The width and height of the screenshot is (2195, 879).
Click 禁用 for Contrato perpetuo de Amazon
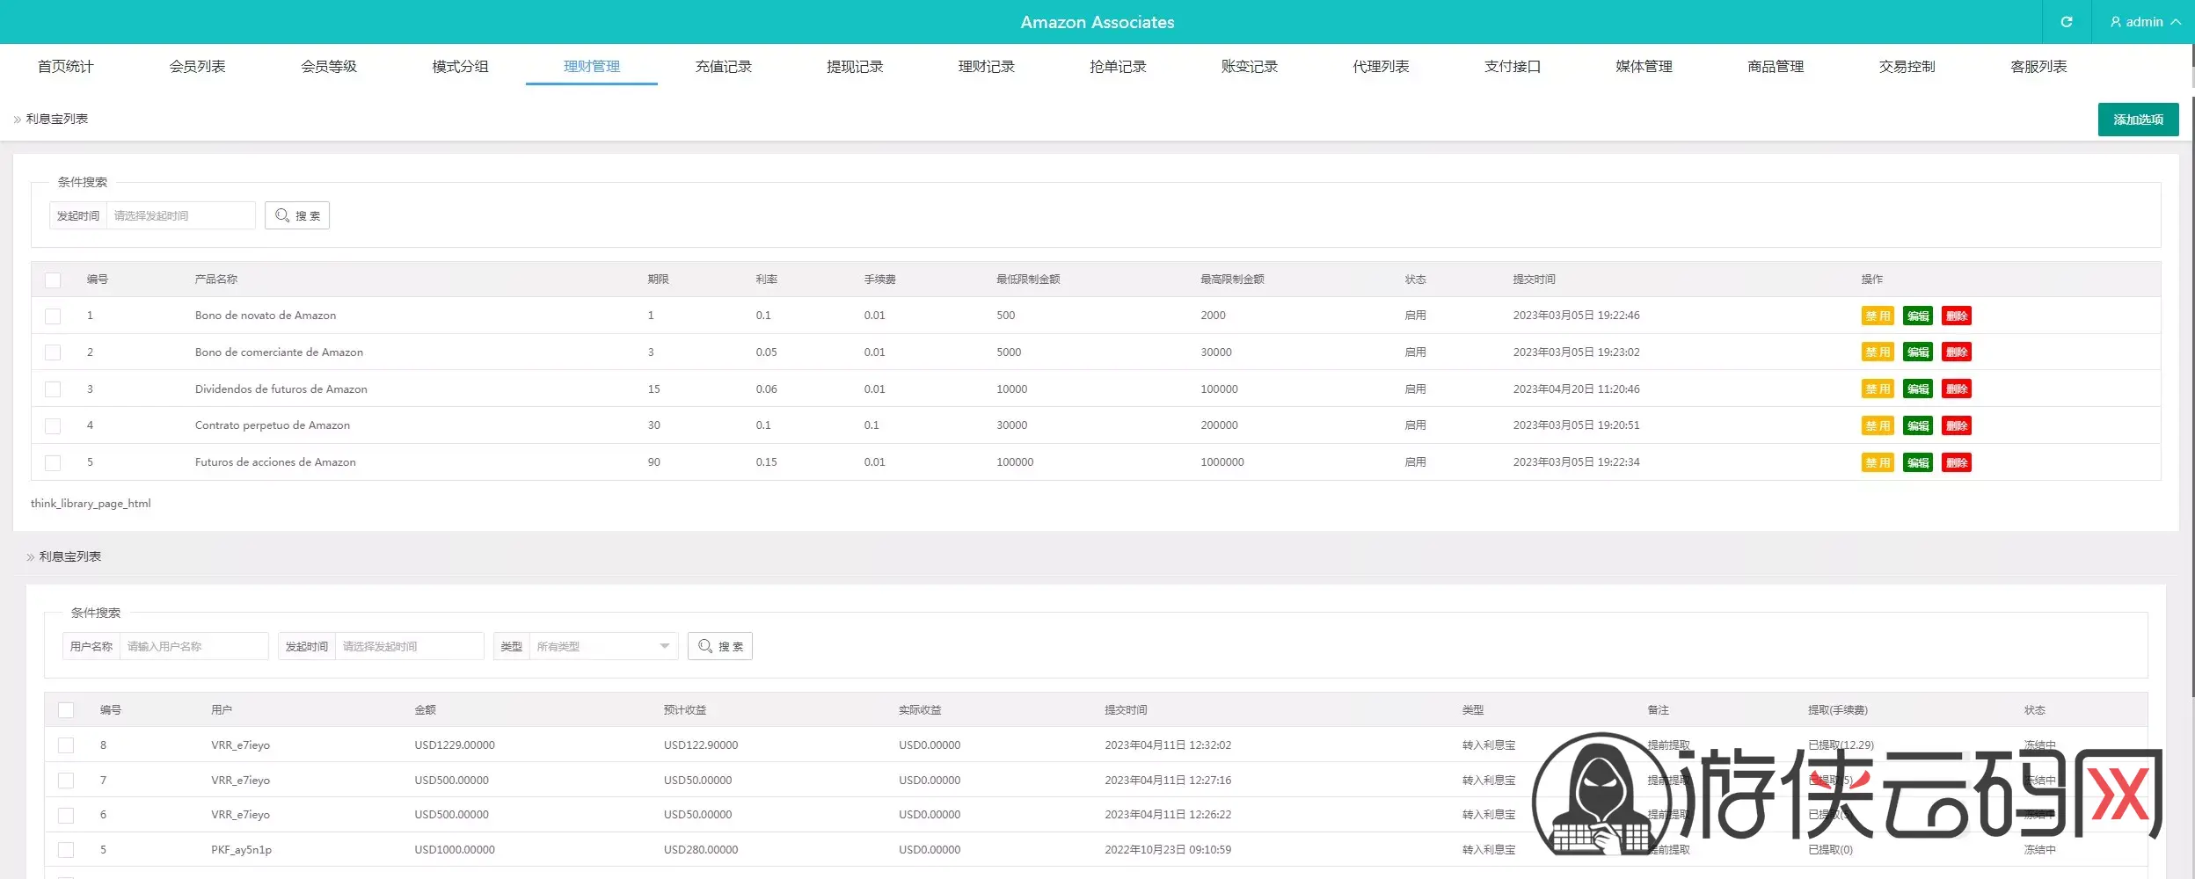pos(1878,426)
